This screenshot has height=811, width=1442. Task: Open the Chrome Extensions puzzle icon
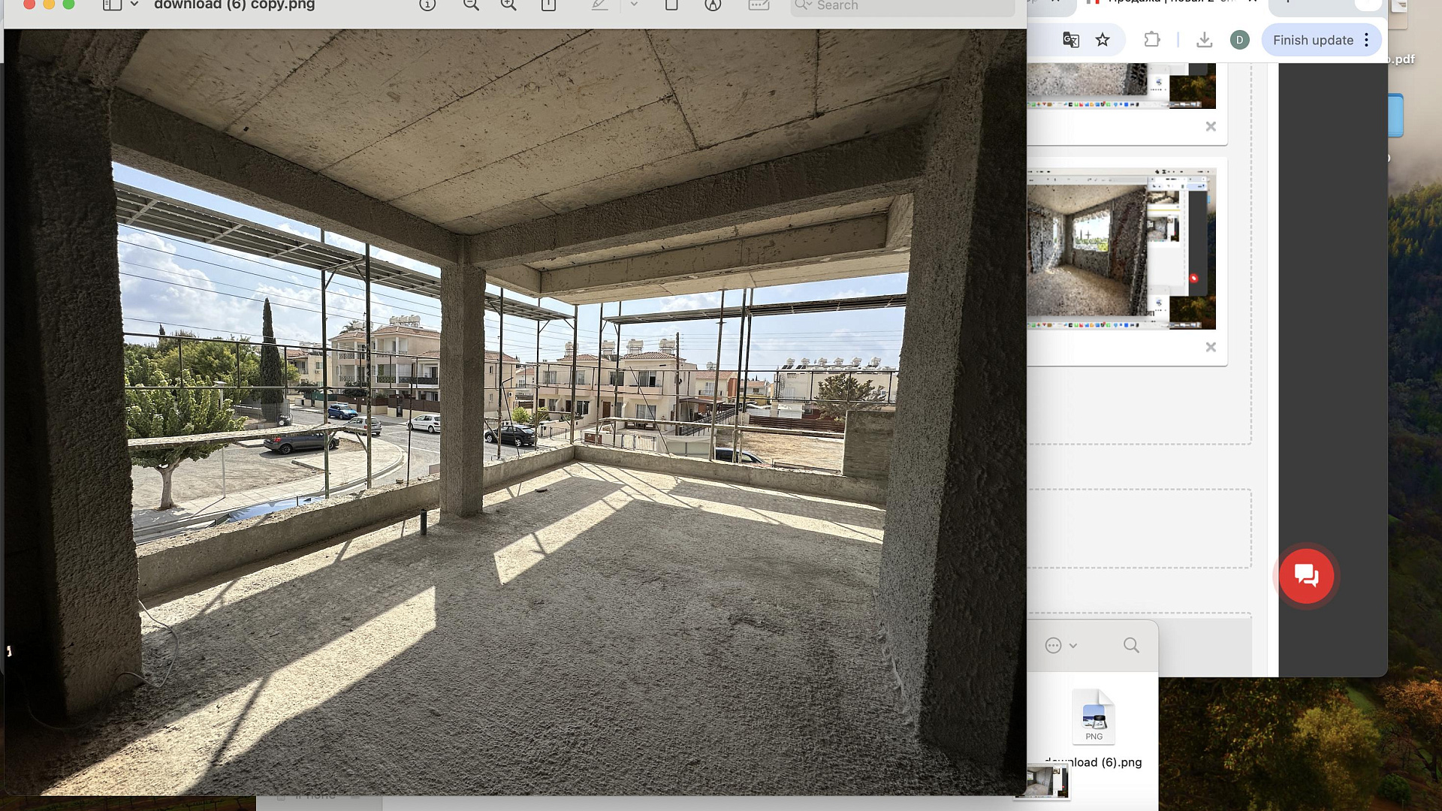[x=1152, y=40]
